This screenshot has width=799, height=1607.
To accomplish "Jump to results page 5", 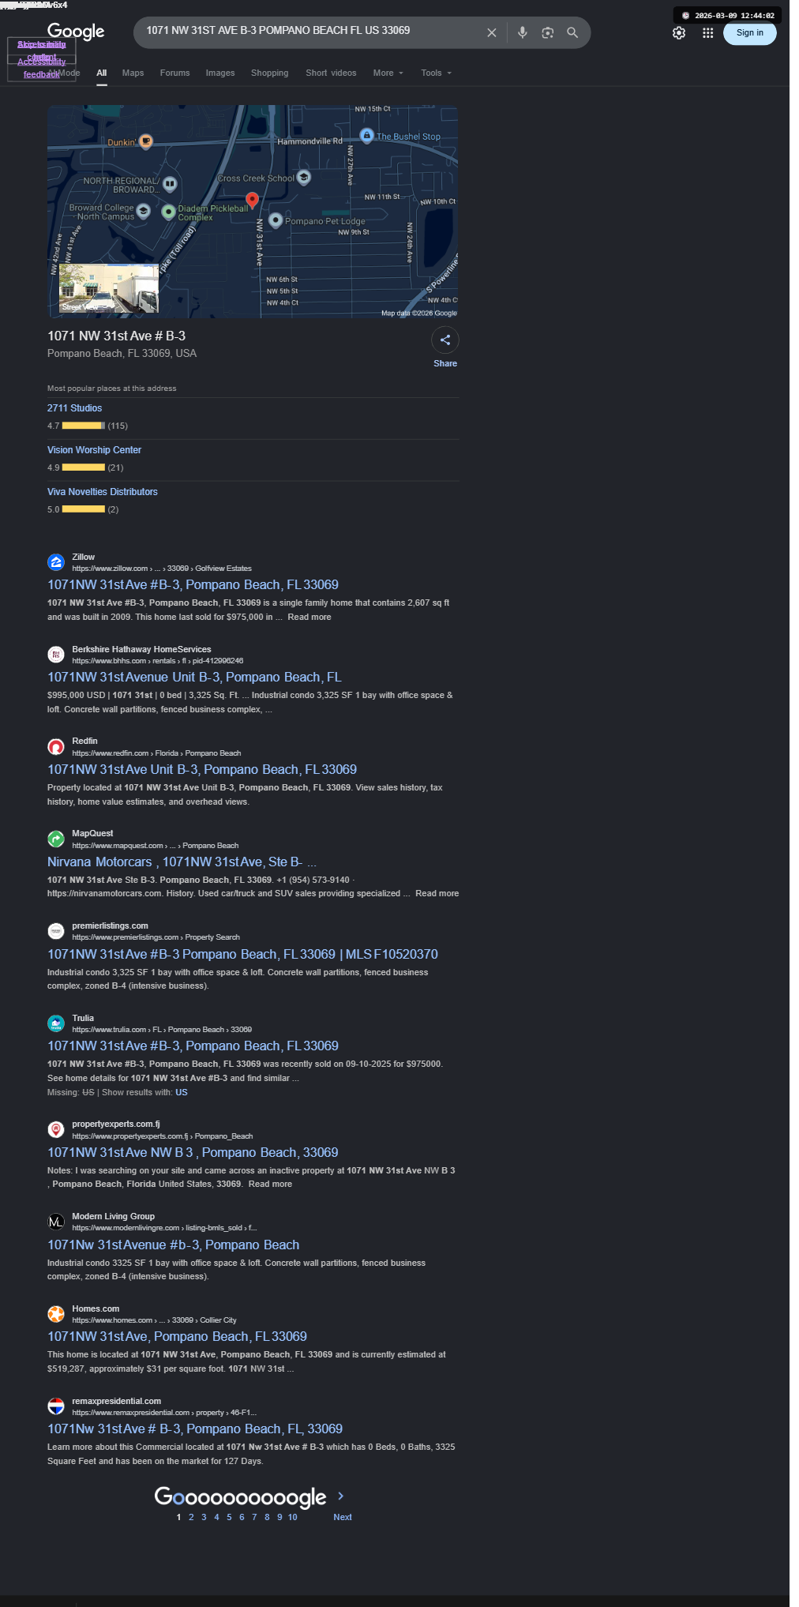I will pyautogui.click(x=229, y=1517).
